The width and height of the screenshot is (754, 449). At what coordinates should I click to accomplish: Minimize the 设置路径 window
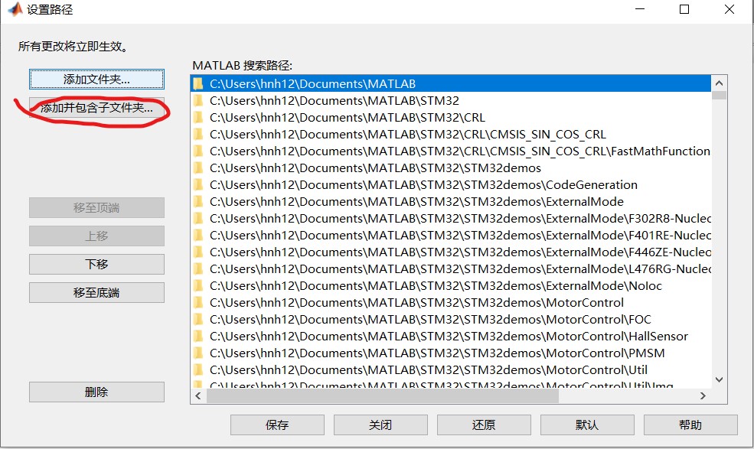(x=640, y=9)
